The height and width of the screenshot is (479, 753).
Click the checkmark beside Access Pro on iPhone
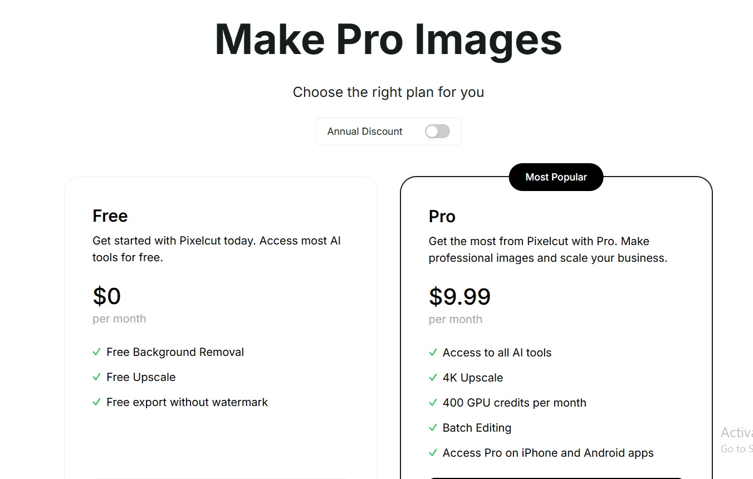point(433,453)
